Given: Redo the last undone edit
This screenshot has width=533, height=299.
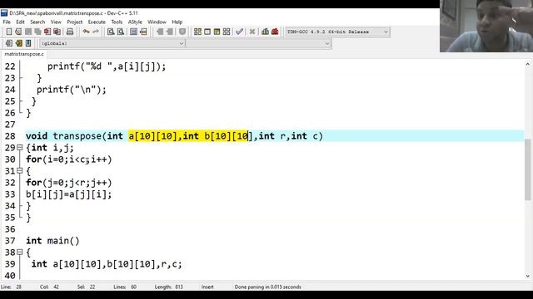Looking at the screenshot, I should tap(96, 32).
